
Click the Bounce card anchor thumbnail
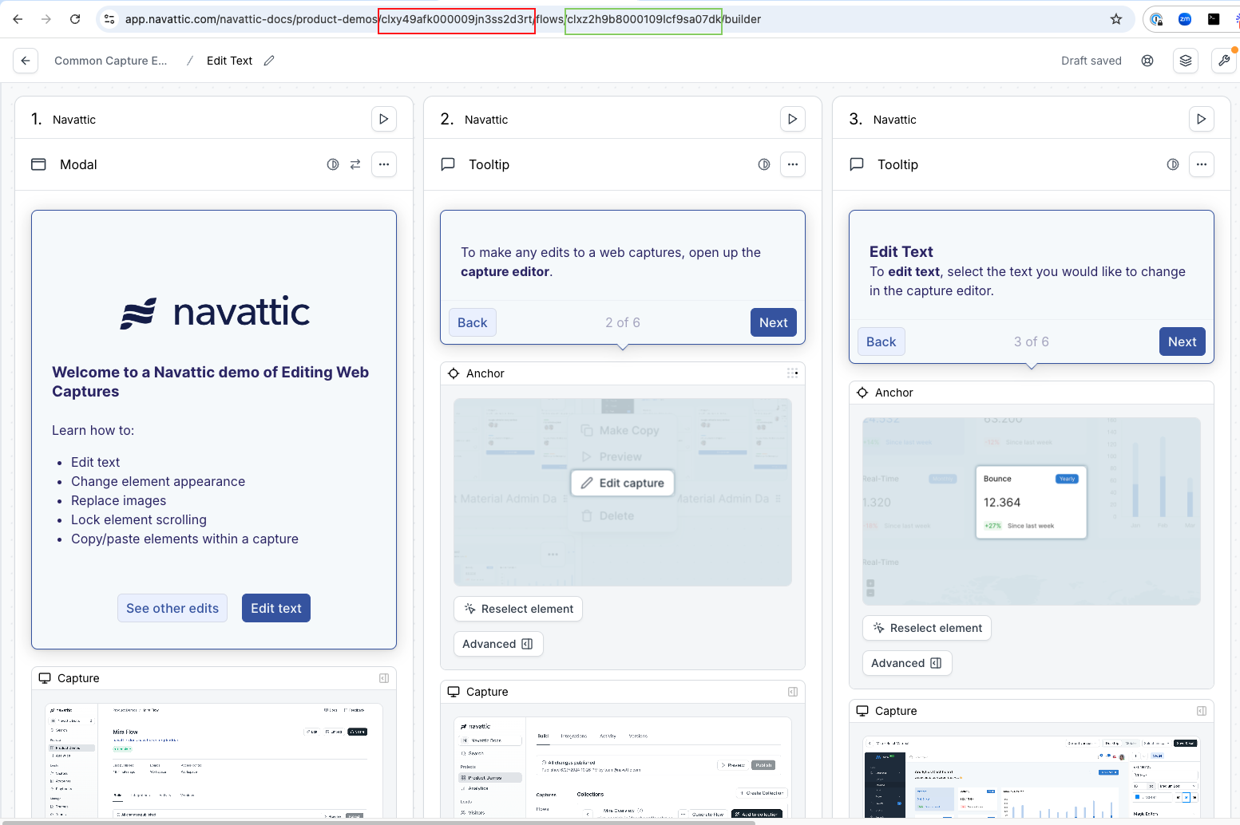click(x=1032, y=511)
